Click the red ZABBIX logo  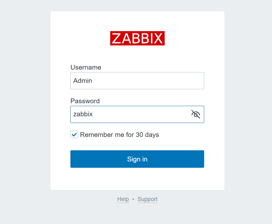tap(137, 38)
